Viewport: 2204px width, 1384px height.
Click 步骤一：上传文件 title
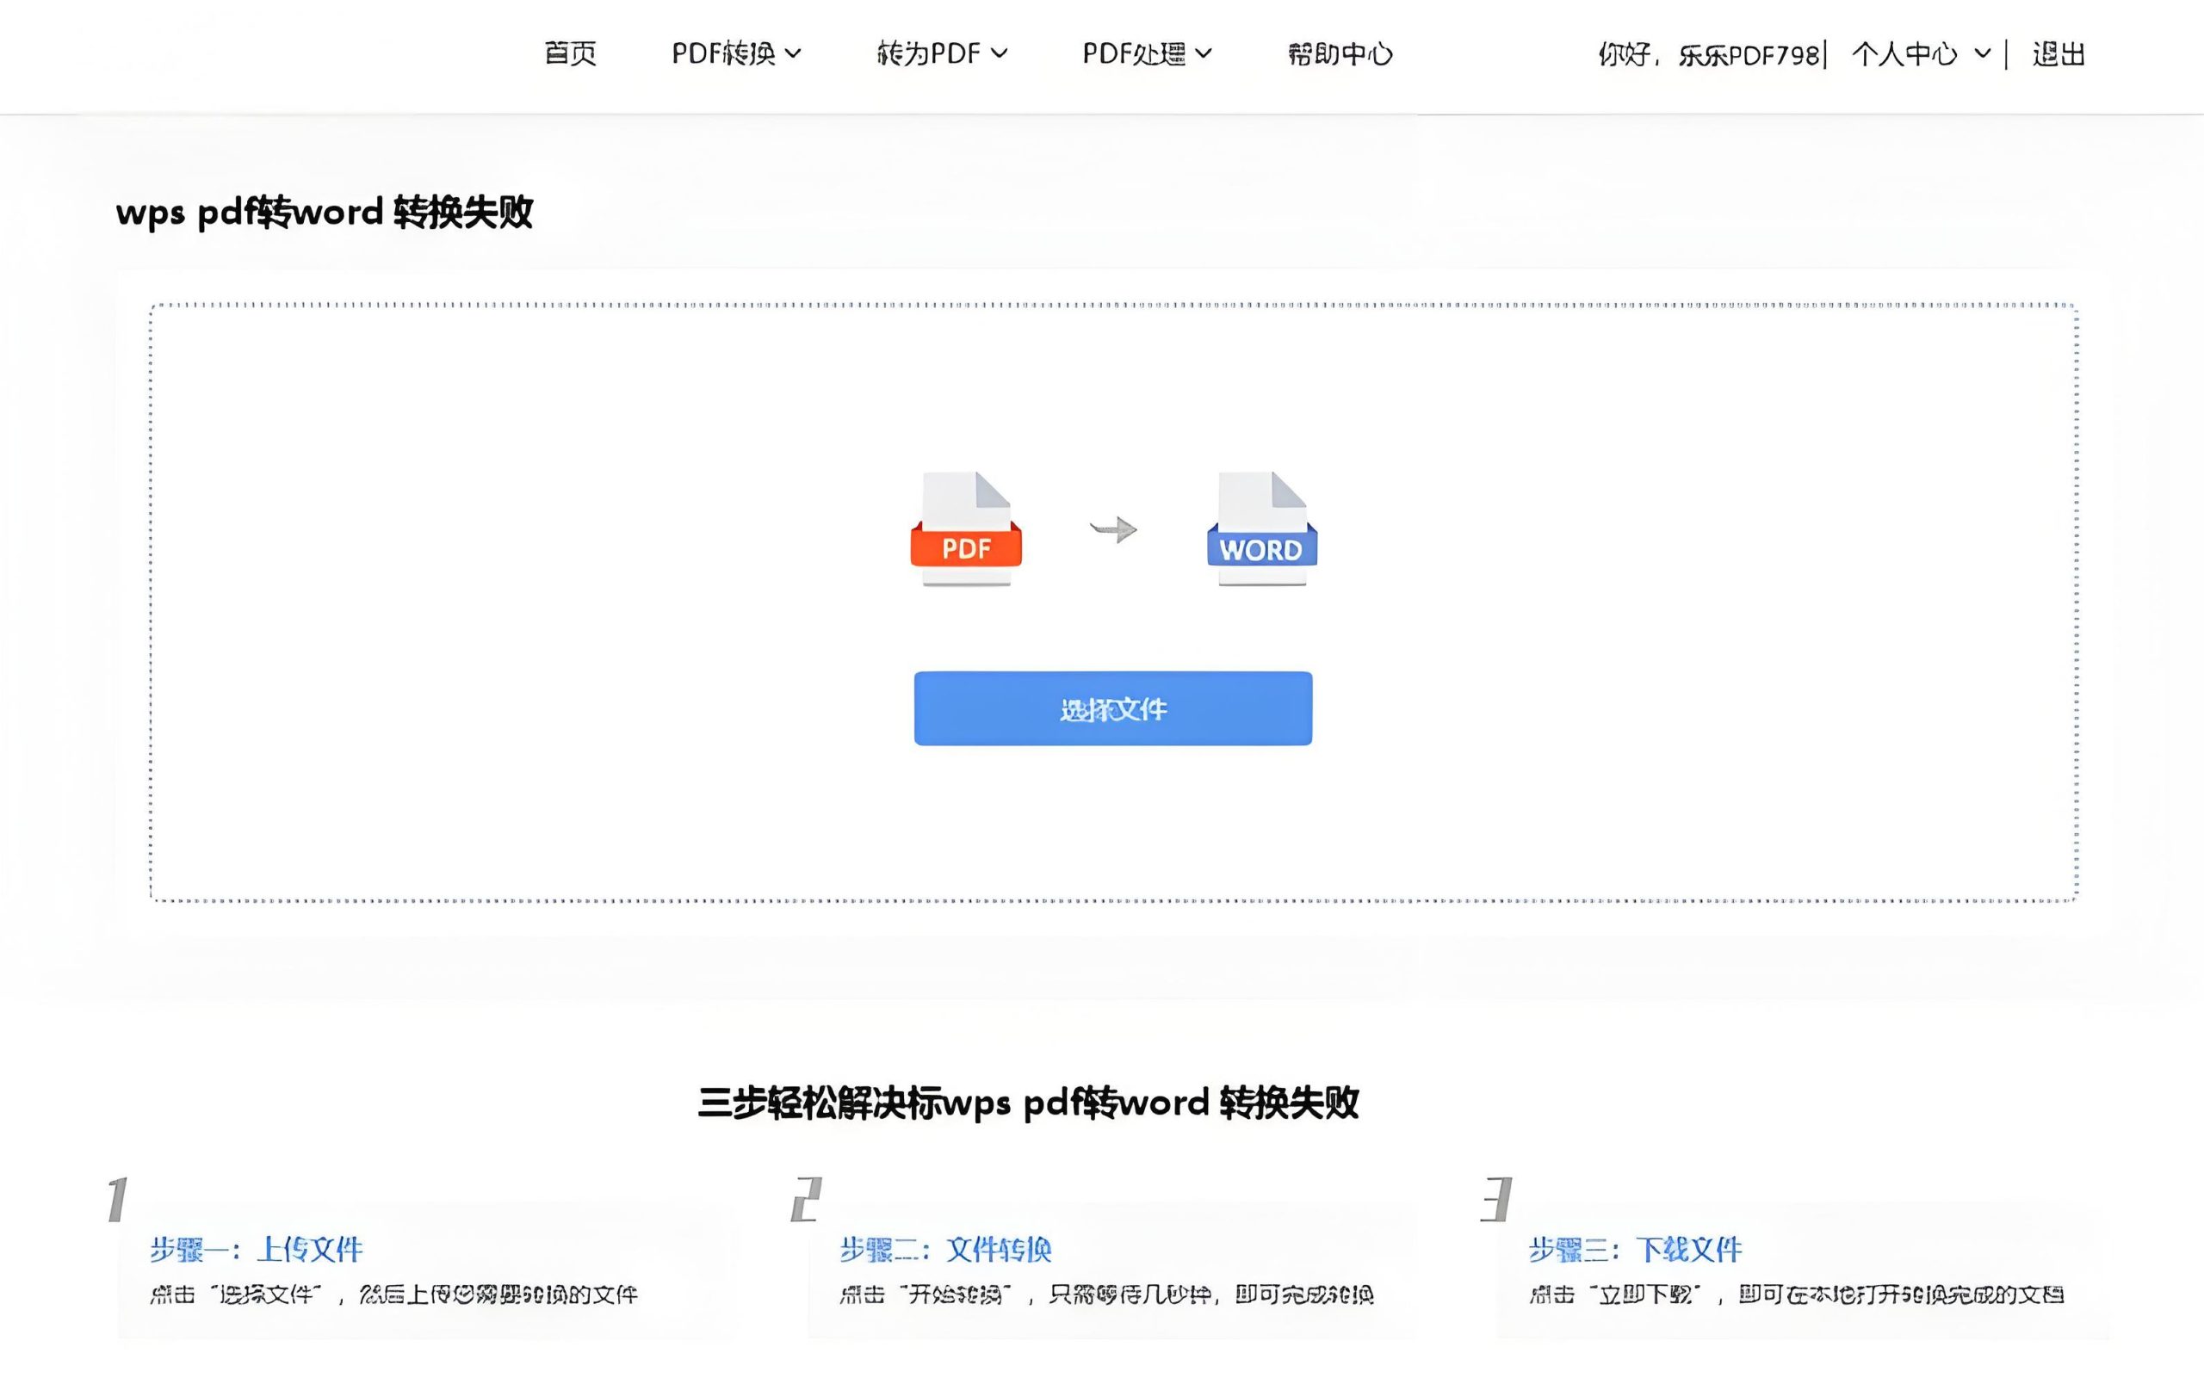[x=257, y=1249]
